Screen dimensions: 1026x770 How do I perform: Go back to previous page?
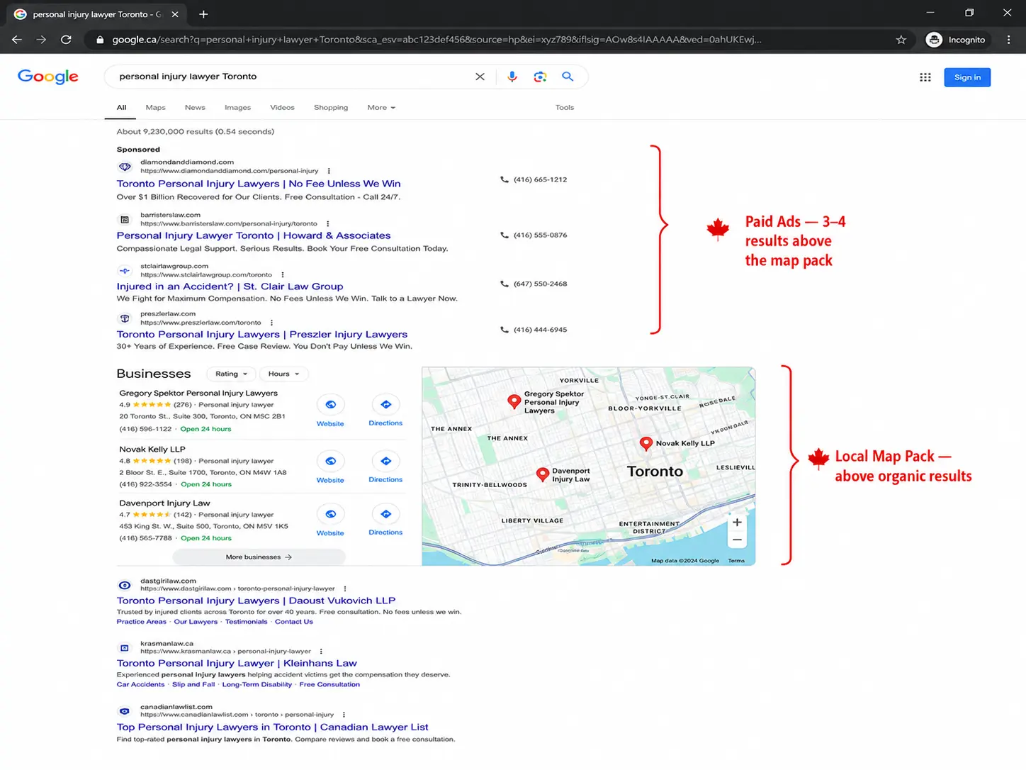pyautogui.click(x=17, y=40)
